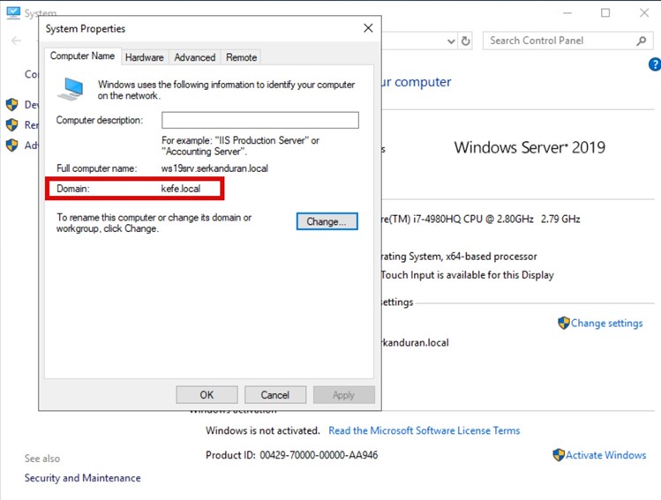Cancel the System Properties dialog
Viewport: 661px width, 500px height.
[274, 395]
